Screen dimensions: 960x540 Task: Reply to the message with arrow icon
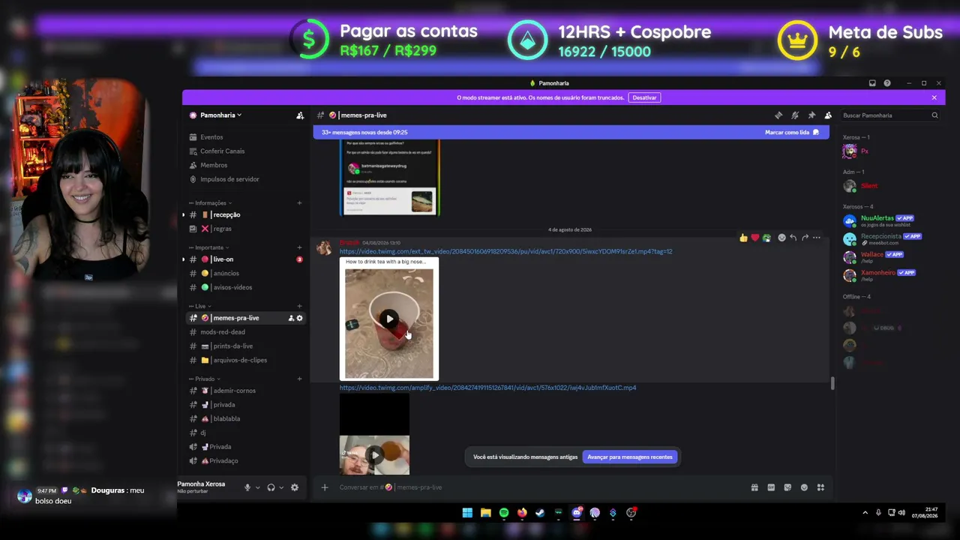click(793, 238)
